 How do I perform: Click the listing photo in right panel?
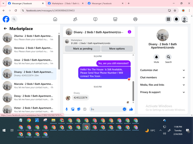(163, 35)
